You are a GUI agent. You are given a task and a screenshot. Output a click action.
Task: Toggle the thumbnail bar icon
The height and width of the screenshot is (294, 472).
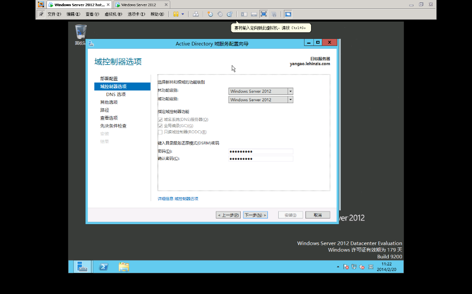pos(254,14)
